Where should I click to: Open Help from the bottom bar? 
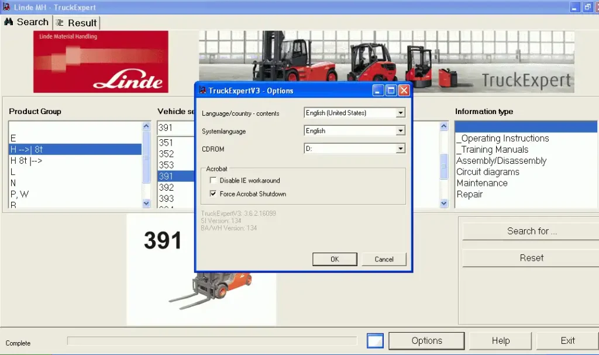(x=500, y=340)
